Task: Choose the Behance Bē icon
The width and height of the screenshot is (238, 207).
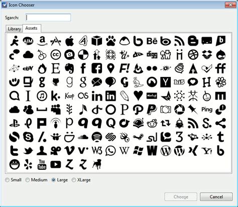Action: 152,41
